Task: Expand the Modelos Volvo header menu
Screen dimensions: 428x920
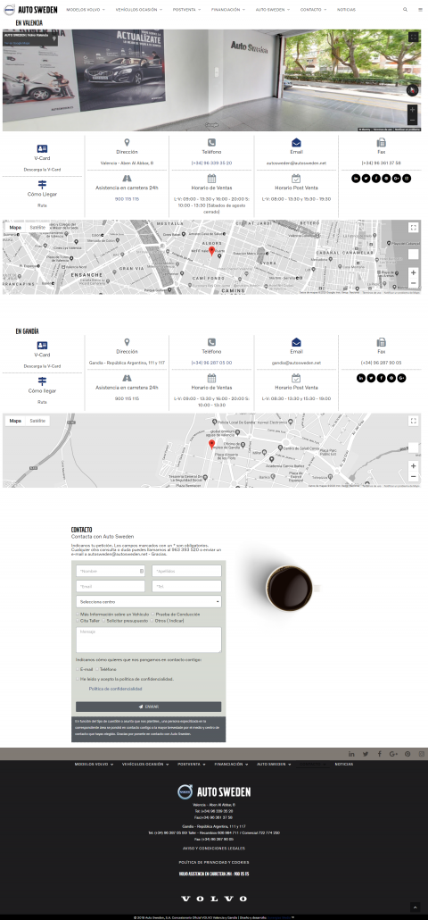Action: coord(85,10)
